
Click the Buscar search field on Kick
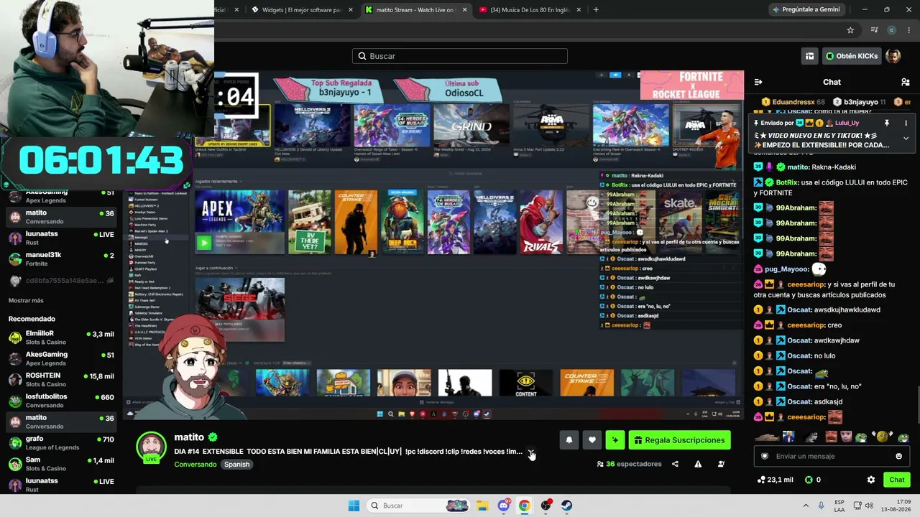click(x=460, y=56)
